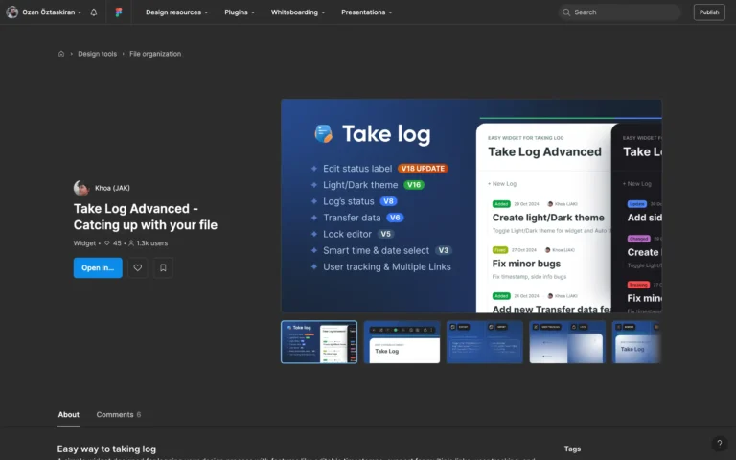Click the search magnifier icon
The height and width of the screenshot is (460, 736).
point(566,12)
